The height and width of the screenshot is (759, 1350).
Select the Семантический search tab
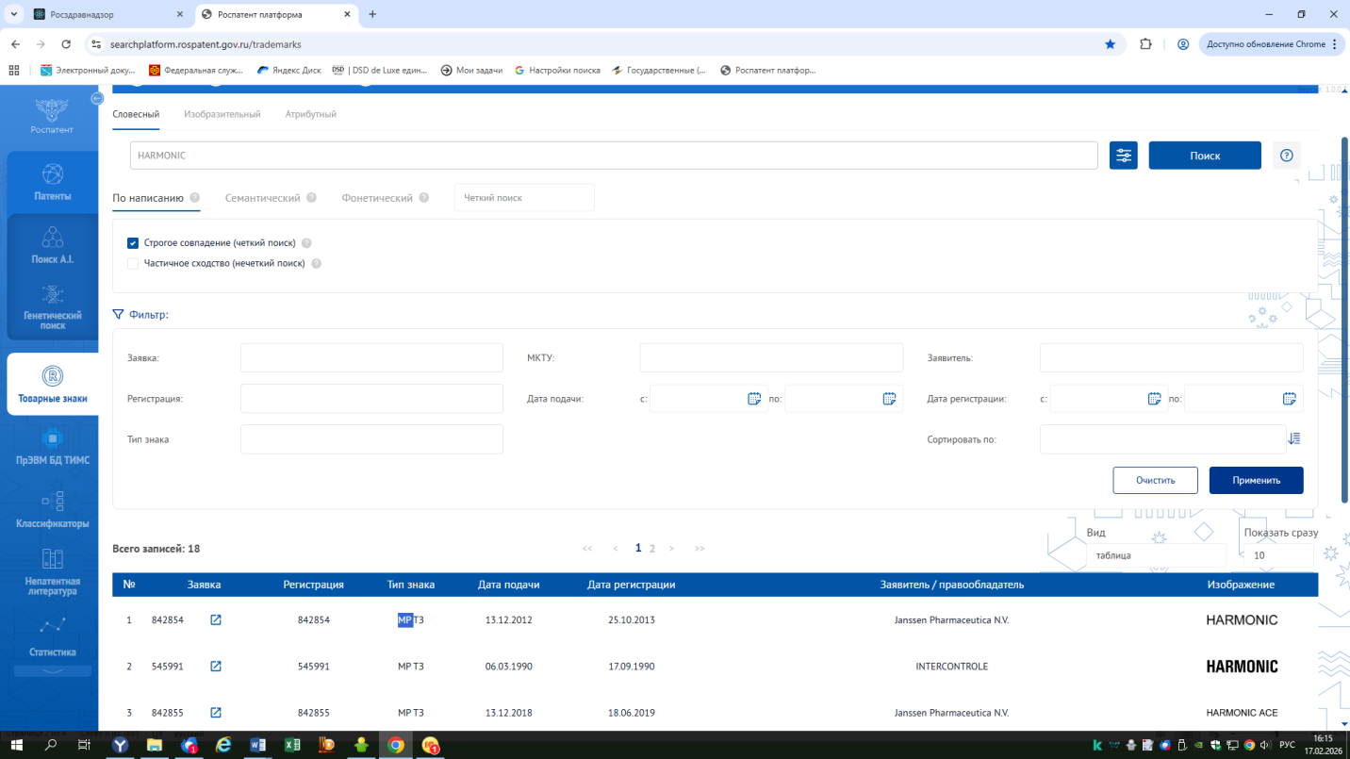click(x=263, y=198)
